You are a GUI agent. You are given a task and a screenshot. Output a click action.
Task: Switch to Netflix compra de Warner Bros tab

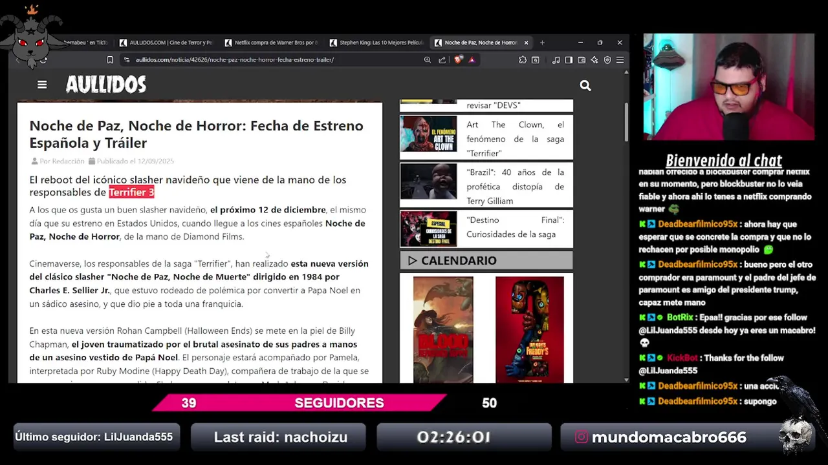272,43
